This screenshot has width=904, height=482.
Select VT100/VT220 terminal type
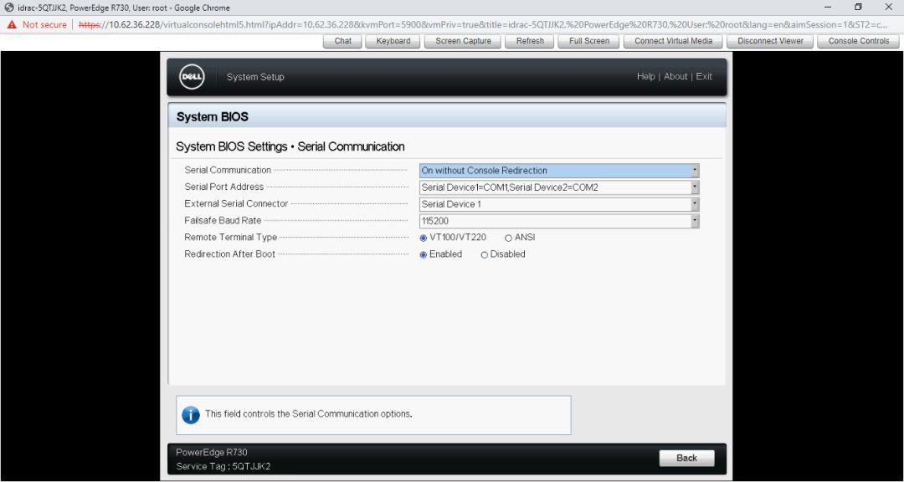pyautogui.click(x=424, y=238)
